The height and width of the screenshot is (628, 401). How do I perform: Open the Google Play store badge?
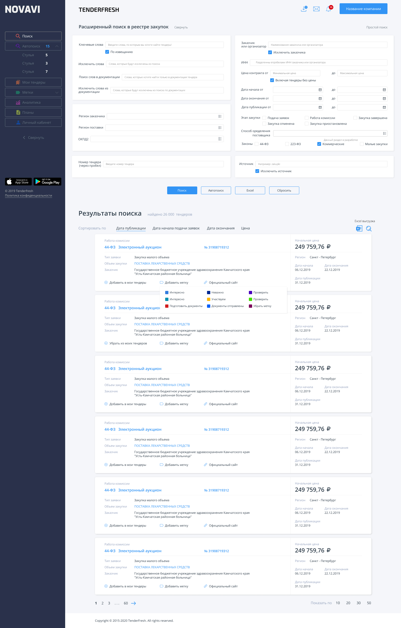click(x=47, y=181)
